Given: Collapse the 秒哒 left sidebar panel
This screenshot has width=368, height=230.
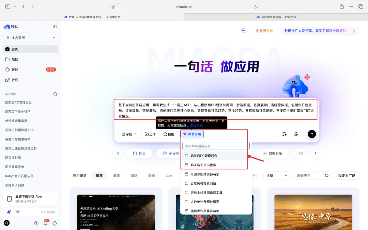Looking at the screenshot, I should (55, 27).
